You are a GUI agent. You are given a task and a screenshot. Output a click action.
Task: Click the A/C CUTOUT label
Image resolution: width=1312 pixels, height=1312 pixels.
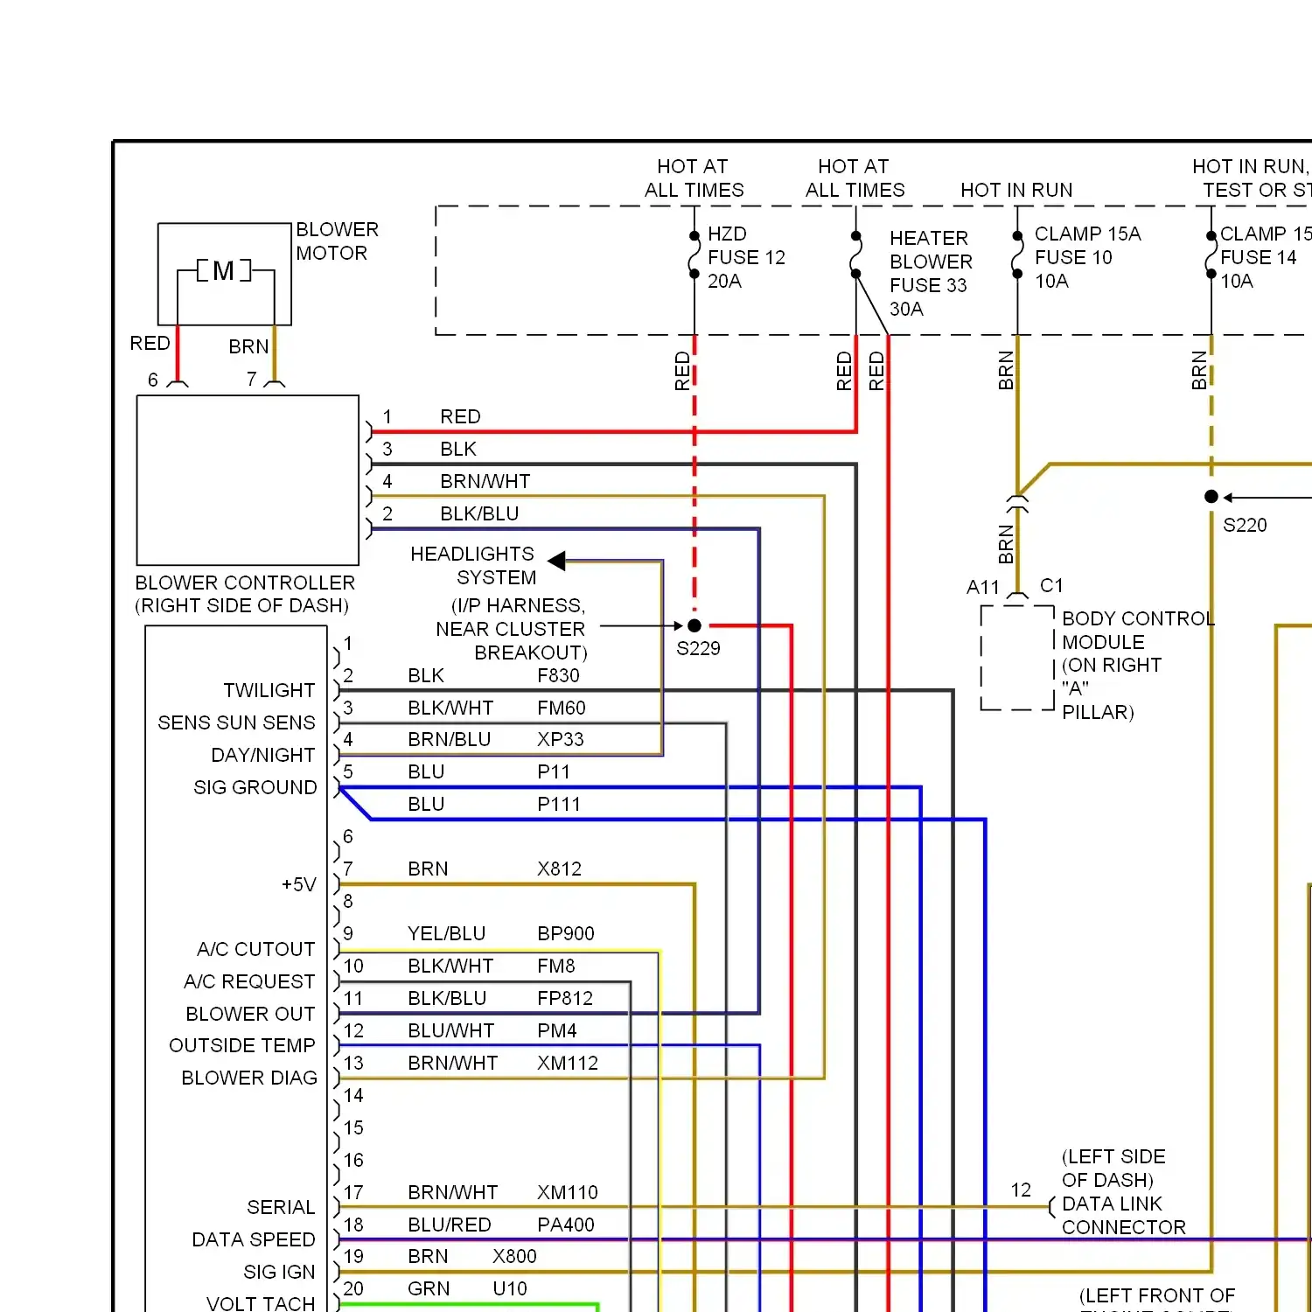pos(255,949)
